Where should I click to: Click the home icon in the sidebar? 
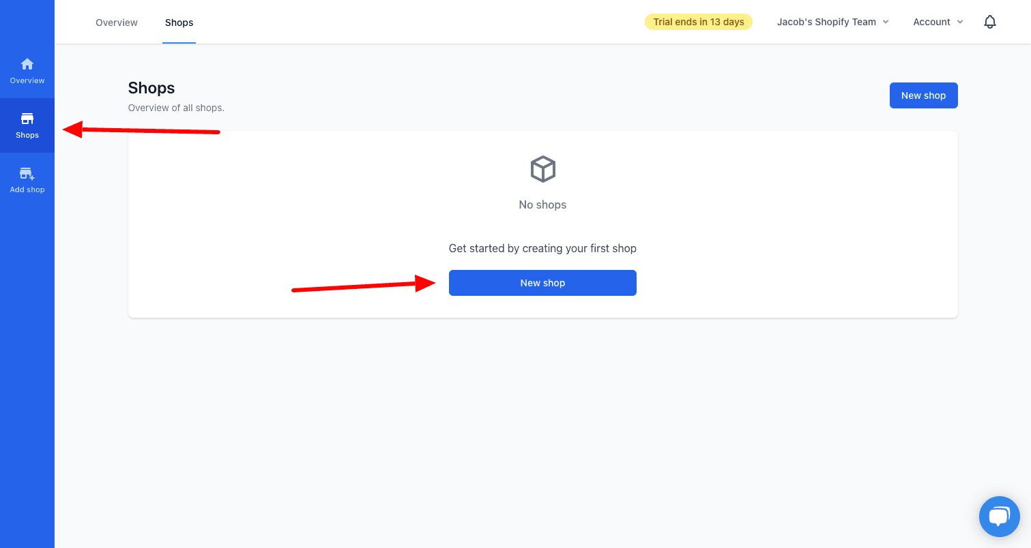pos(27,64)
